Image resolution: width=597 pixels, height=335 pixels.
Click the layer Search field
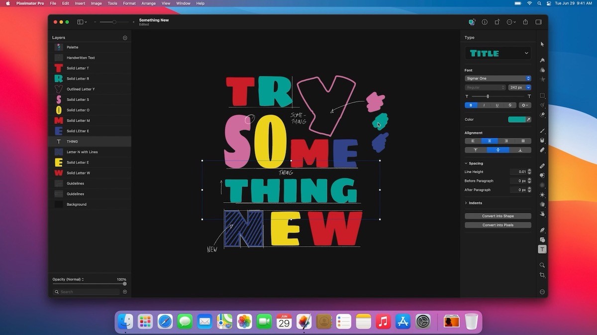pos(87,292)
